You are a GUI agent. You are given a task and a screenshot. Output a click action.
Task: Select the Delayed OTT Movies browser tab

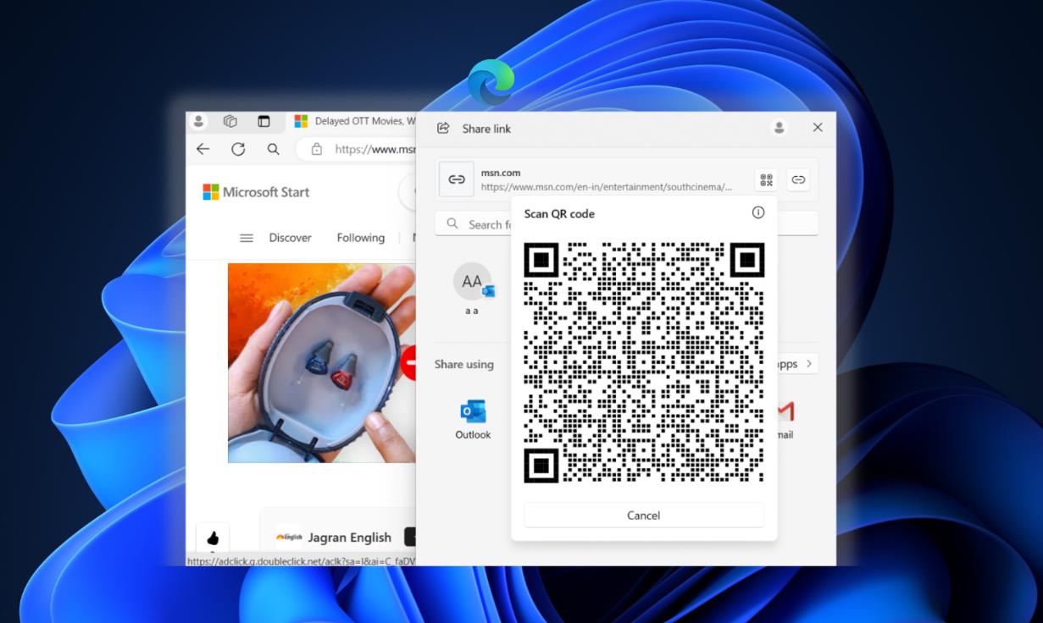pos(356,121)
